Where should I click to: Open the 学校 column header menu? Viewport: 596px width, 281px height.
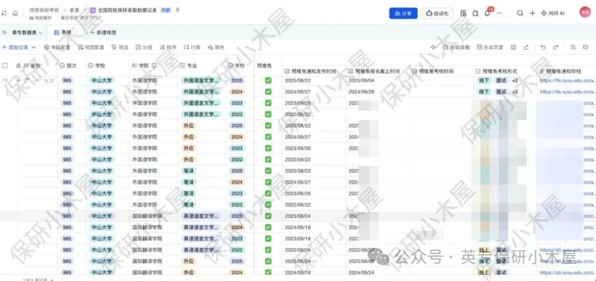click(97, 66)
